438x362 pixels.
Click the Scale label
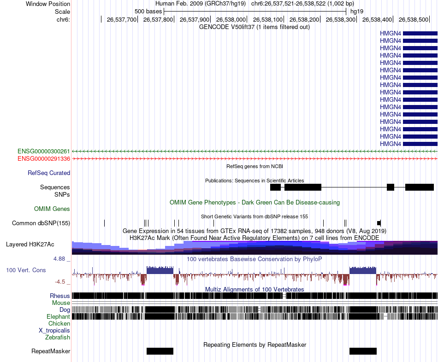point(62,12)
